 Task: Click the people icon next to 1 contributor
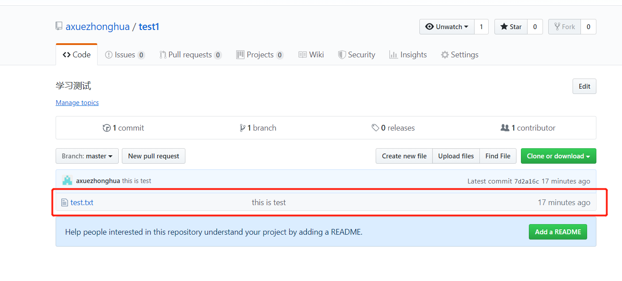click(x=505, y=128)
